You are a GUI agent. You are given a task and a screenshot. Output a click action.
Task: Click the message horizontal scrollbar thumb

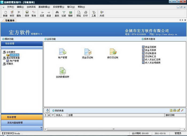tap(114, 129)
